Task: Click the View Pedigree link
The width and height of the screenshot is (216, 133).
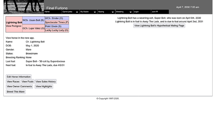Action: (14, 26)
